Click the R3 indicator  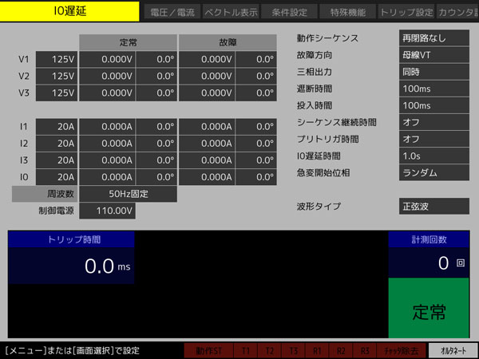coord(365,350)
